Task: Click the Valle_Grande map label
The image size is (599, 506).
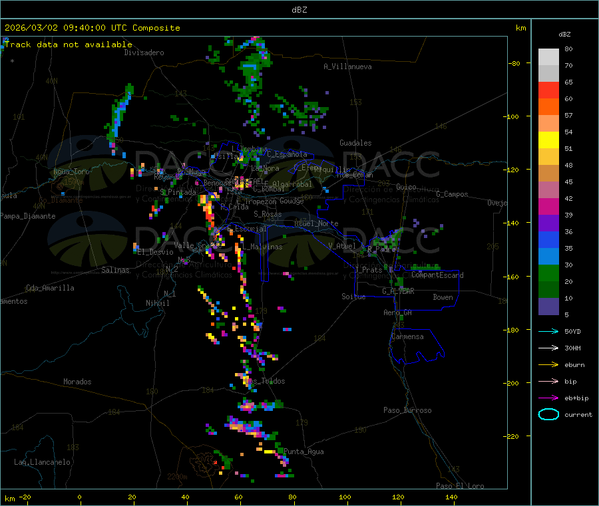Action: pyautogui.click(x=198, y=245)
